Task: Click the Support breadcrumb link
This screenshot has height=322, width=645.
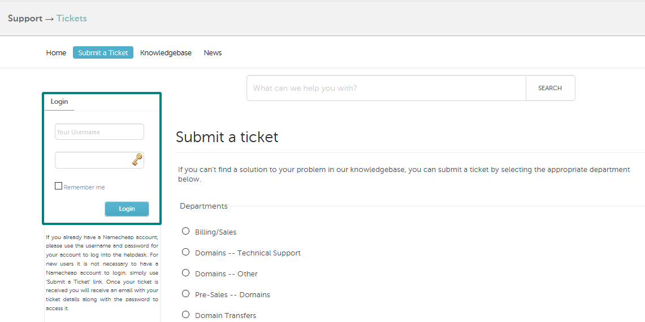Action: coord(25,19)
